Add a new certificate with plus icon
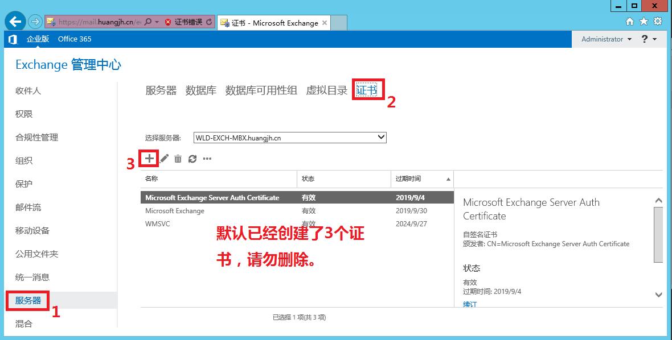The width and height of the screenshot is (672, 340). coord(149,159)
